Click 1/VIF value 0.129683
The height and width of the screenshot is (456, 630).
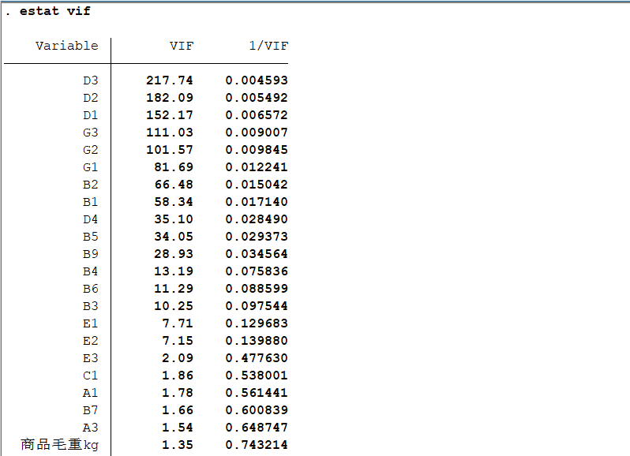click(257, 323)
